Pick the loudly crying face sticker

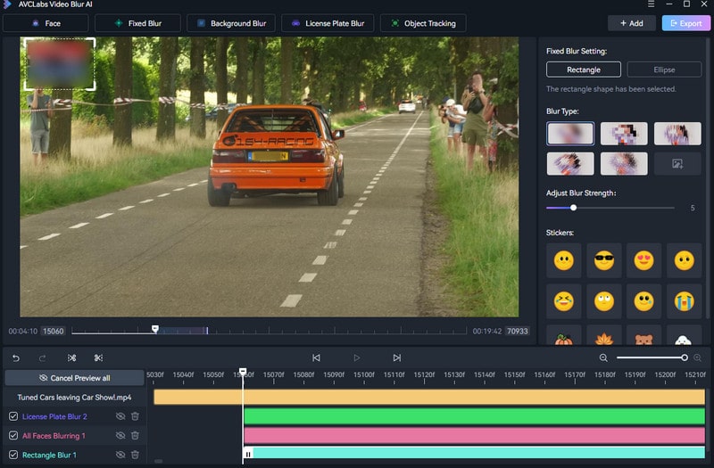[x=684, y=301]
